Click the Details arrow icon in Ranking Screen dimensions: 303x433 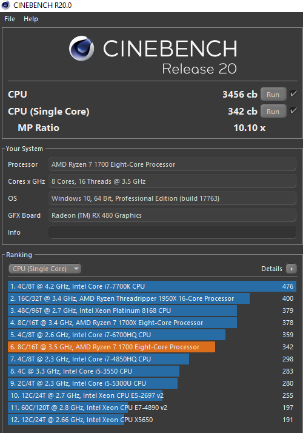[x=291, y=269]
